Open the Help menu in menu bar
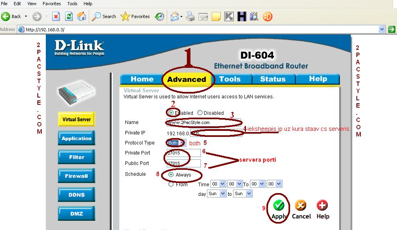 click(x=88, y=4)
